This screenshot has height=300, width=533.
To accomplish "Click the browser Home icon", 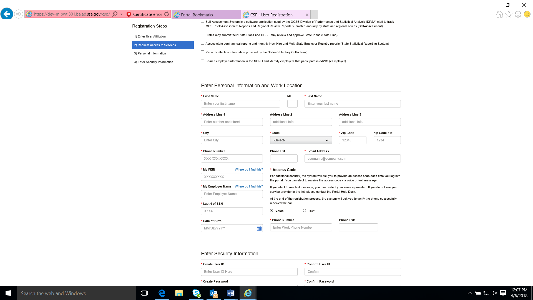I will (499, 14).
